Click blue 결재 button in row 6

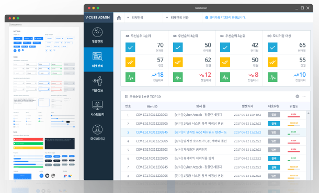coord(274,158)
